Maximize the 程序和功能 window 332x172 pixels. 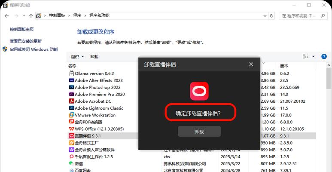[309, 5]
